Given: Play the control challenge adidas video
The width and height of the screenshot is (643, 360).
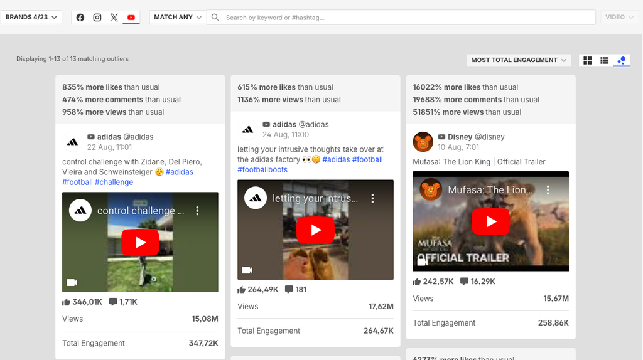Looking at the screenshot, I should click(140, 242).
